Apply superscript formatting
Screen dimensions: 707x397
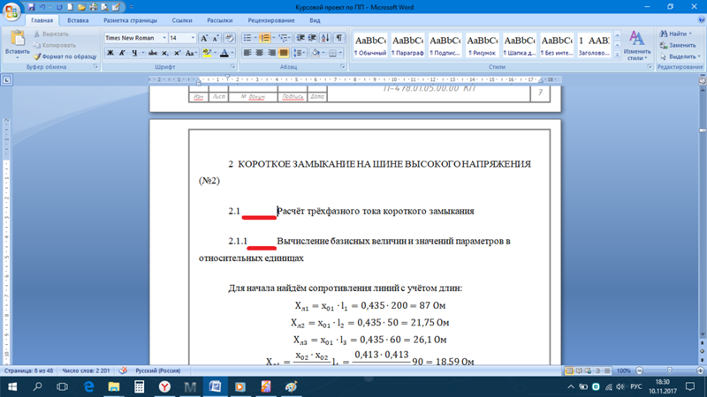coord(178,53)
